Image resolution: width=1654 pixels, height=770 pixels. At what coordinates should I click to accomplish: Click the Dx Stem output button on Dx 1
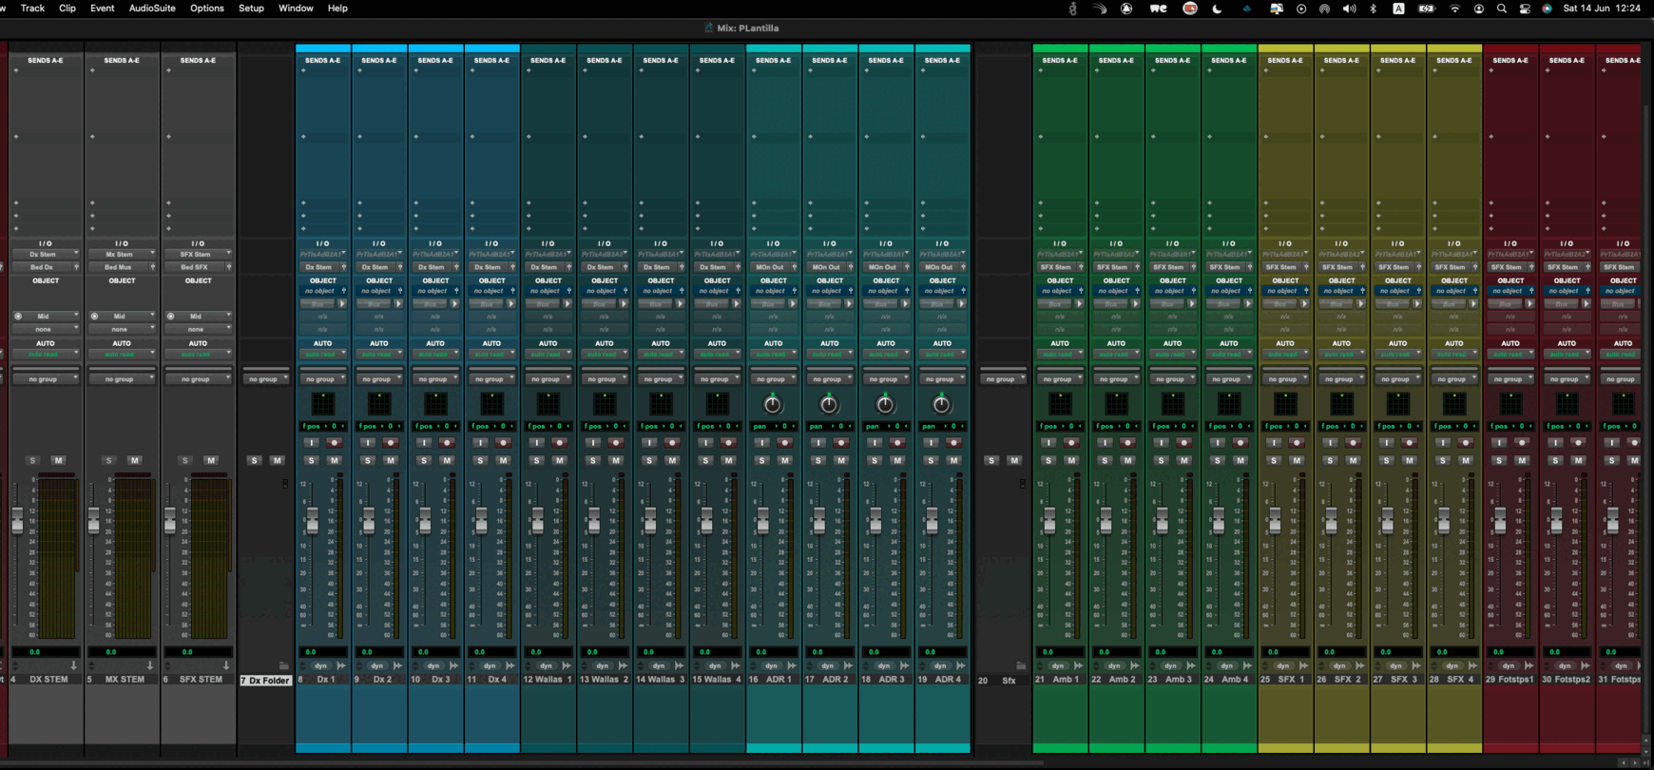click(319, 267)
